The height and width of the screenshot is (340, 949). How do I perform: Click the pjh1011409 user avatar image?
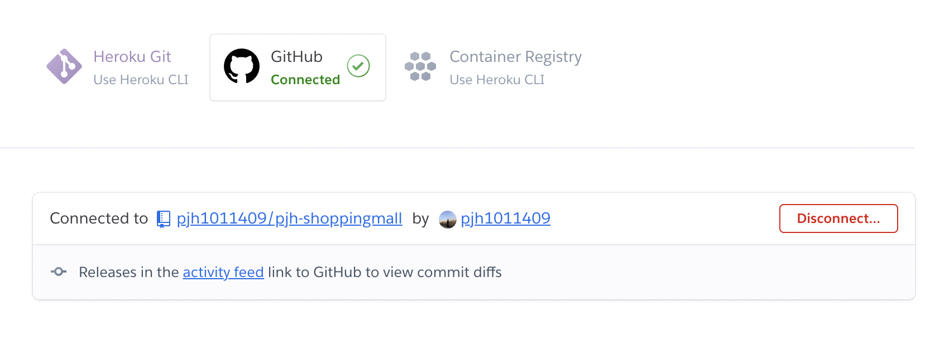pyautogui.click(x=448, y=219)
